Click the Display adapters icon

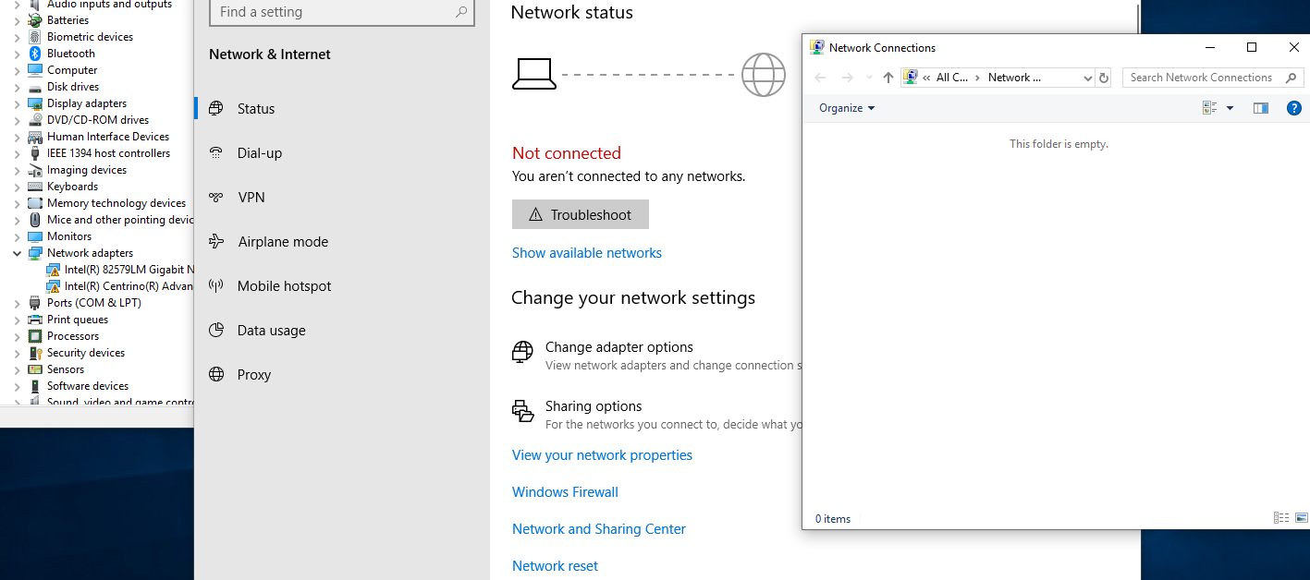35,103
